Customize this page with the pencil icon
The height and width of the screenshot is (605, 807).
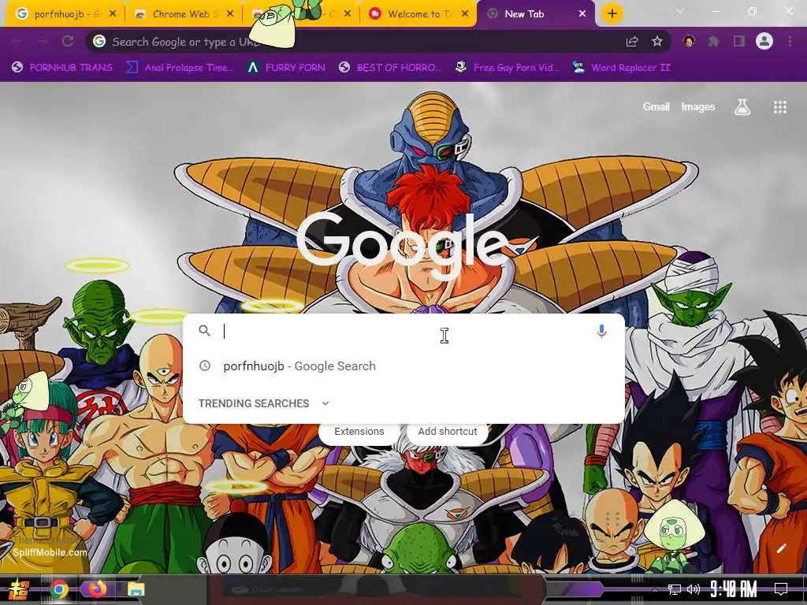coord(781,548)
